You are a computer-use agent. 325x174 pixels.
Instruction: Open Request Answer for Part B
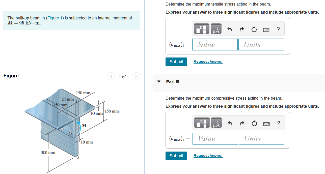tap(208, 155)
